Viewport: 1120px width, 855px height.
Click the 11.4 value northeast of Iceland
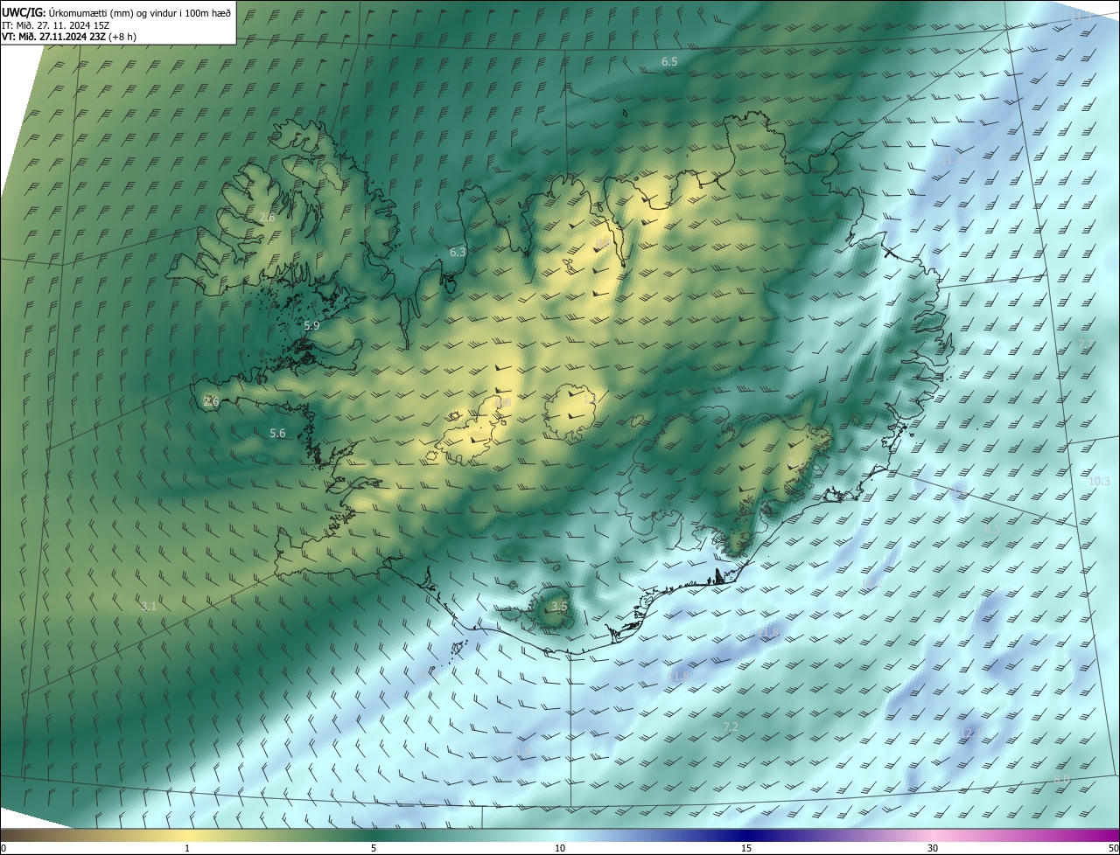[x=950, y=161]
